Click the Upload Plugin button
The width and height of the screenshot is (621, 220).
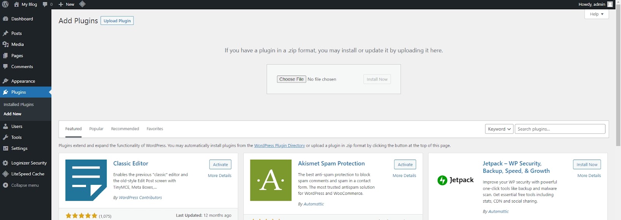tap(117, 21)
